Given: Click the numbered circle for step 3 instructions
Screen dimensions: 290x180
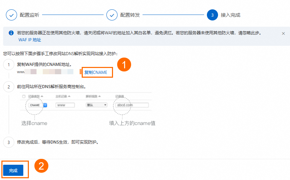Looking at the screenshot, I should tap(9, 142).
